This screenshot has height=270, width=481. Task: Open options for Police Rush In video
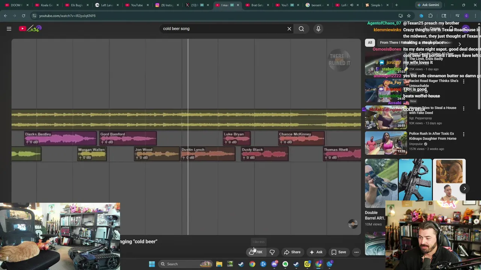point(464,134)
